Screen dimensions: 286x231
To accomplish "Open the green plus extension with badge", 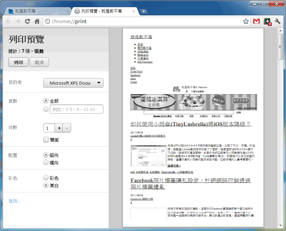I will (267, 21).
